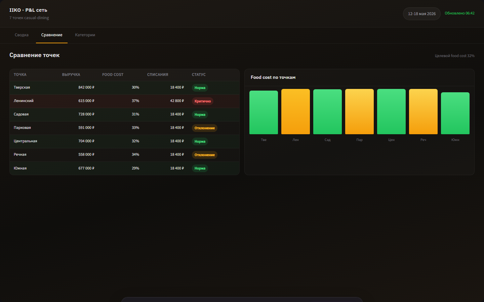
Task: Sort table by Выручка column header
Action: tap(71, 74)
